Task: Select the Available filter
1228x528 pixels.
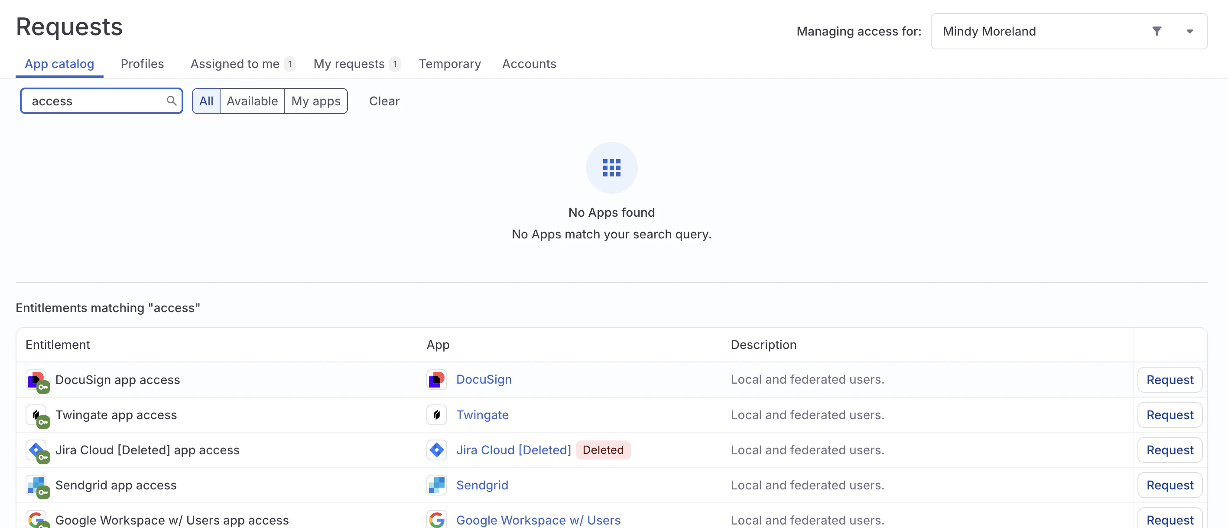Action: click(253, 101)
